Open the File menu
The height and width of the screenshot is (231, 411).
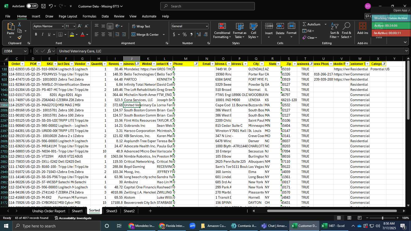pos(8,16)
